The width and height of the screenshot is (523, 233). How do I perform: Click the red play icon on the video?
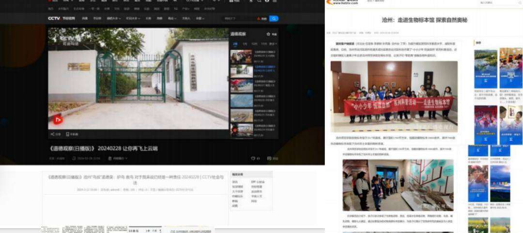tap(58, 120)
